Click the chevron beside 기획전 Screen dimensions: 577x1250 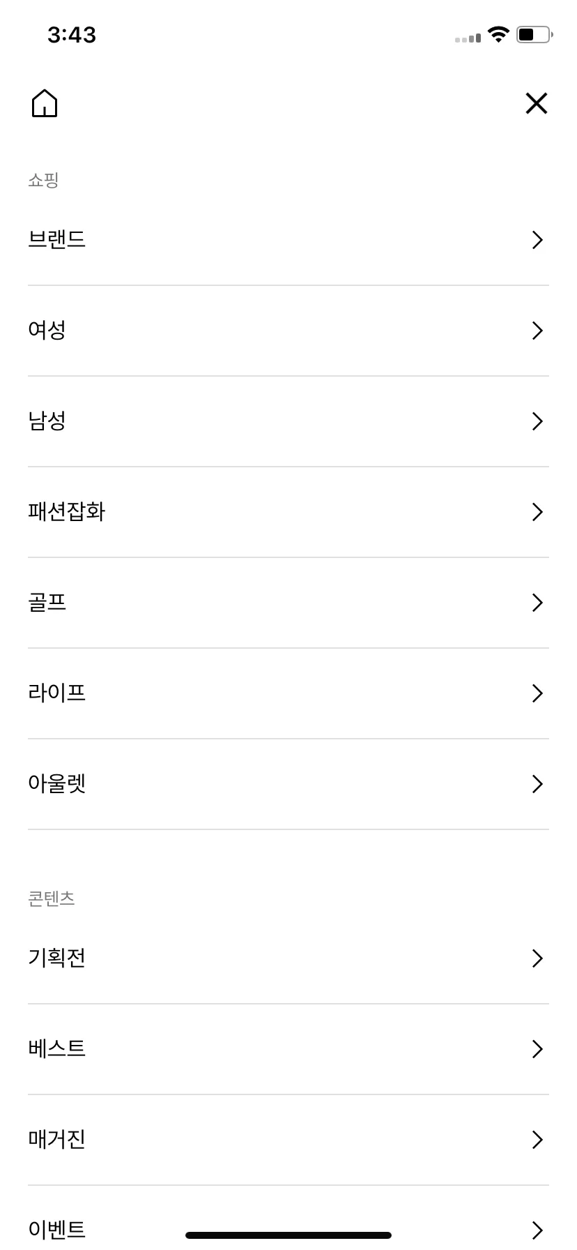click(537, 958)
